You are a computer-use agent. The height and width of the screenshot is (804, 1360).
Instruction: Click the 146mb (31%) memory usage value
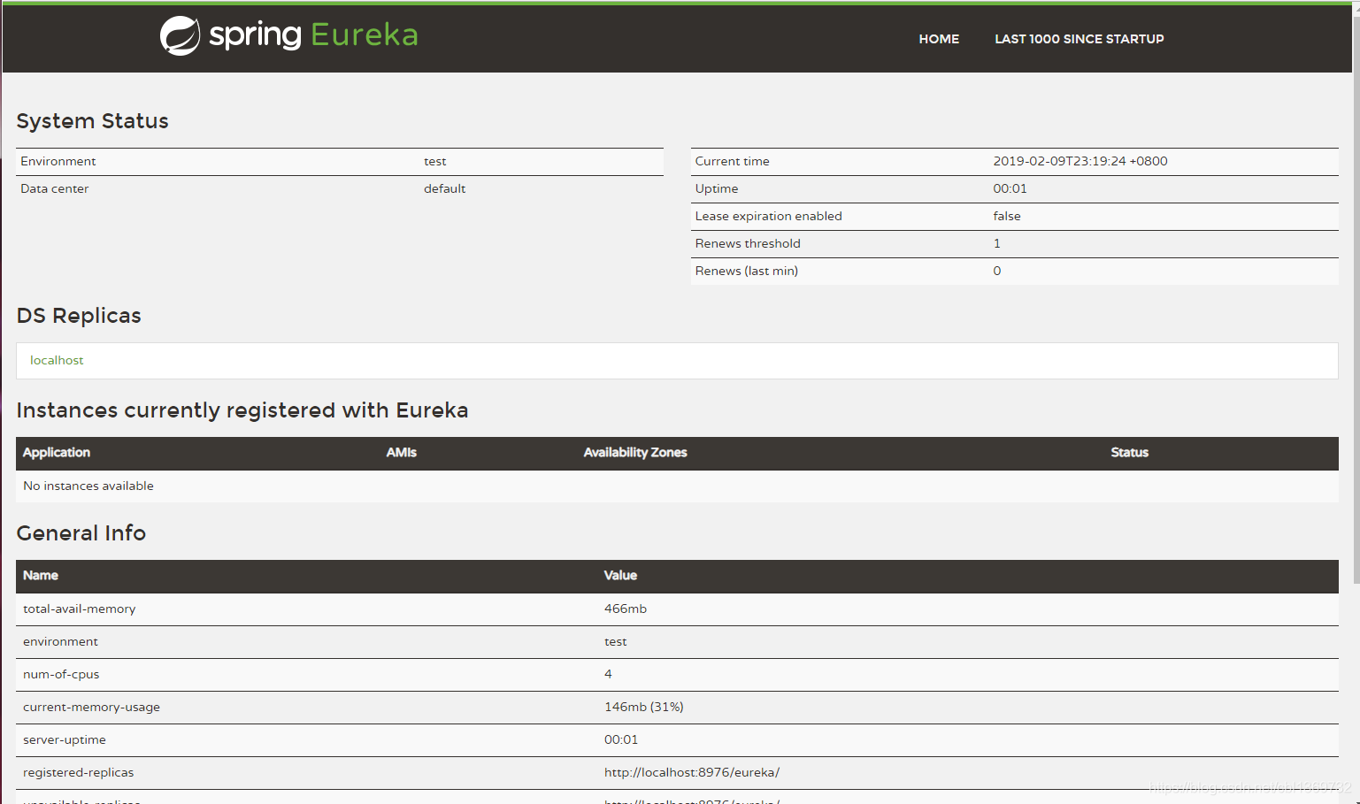click(x=643, y=707)
